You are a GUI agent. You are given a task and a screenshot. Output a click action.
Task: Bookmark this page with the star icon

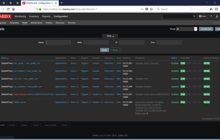[151, 9]
